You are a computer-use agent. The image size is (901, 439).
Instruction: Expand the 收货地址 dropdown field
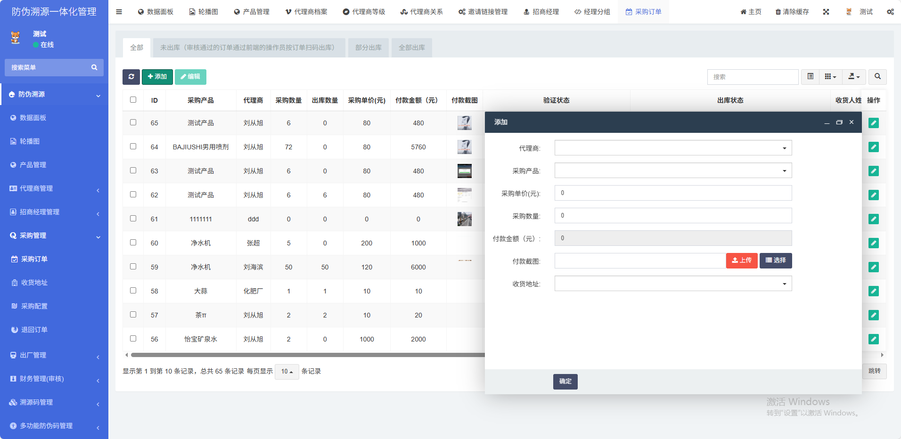tap(673, 284)
